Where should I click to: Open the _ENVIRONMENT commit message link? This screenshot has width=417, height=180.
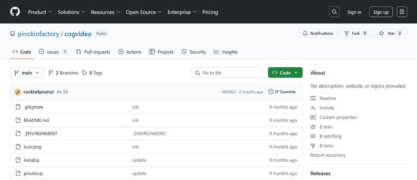[149, 133]
